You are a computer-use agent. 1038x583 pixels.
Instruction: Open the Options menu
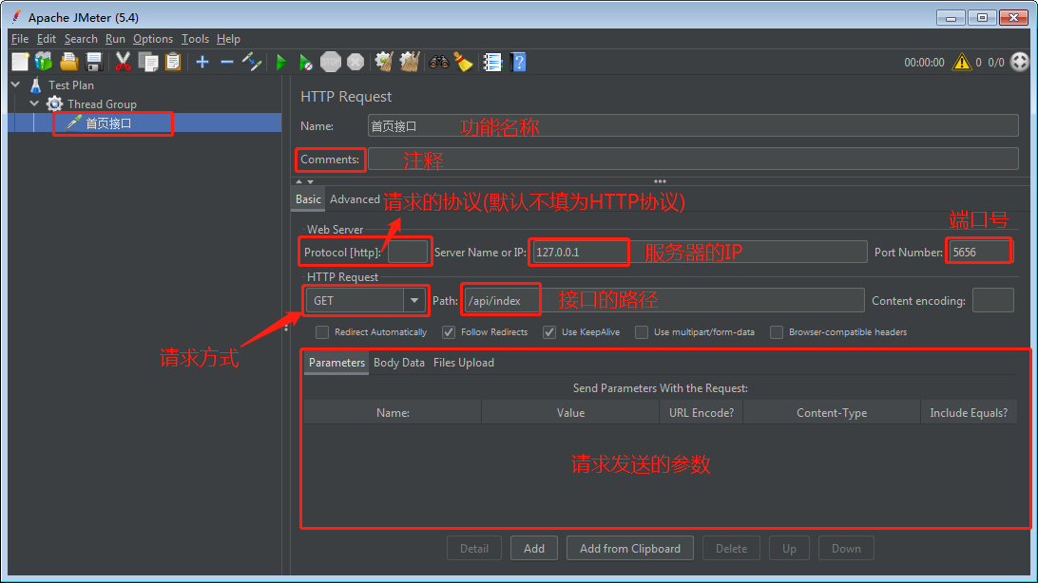pos(152,39)
